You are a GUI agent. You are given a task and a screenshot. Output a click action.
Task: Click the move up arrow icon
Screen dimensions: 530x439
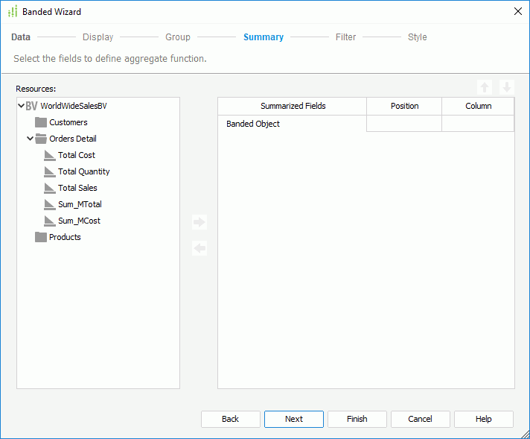pos(485,87)
